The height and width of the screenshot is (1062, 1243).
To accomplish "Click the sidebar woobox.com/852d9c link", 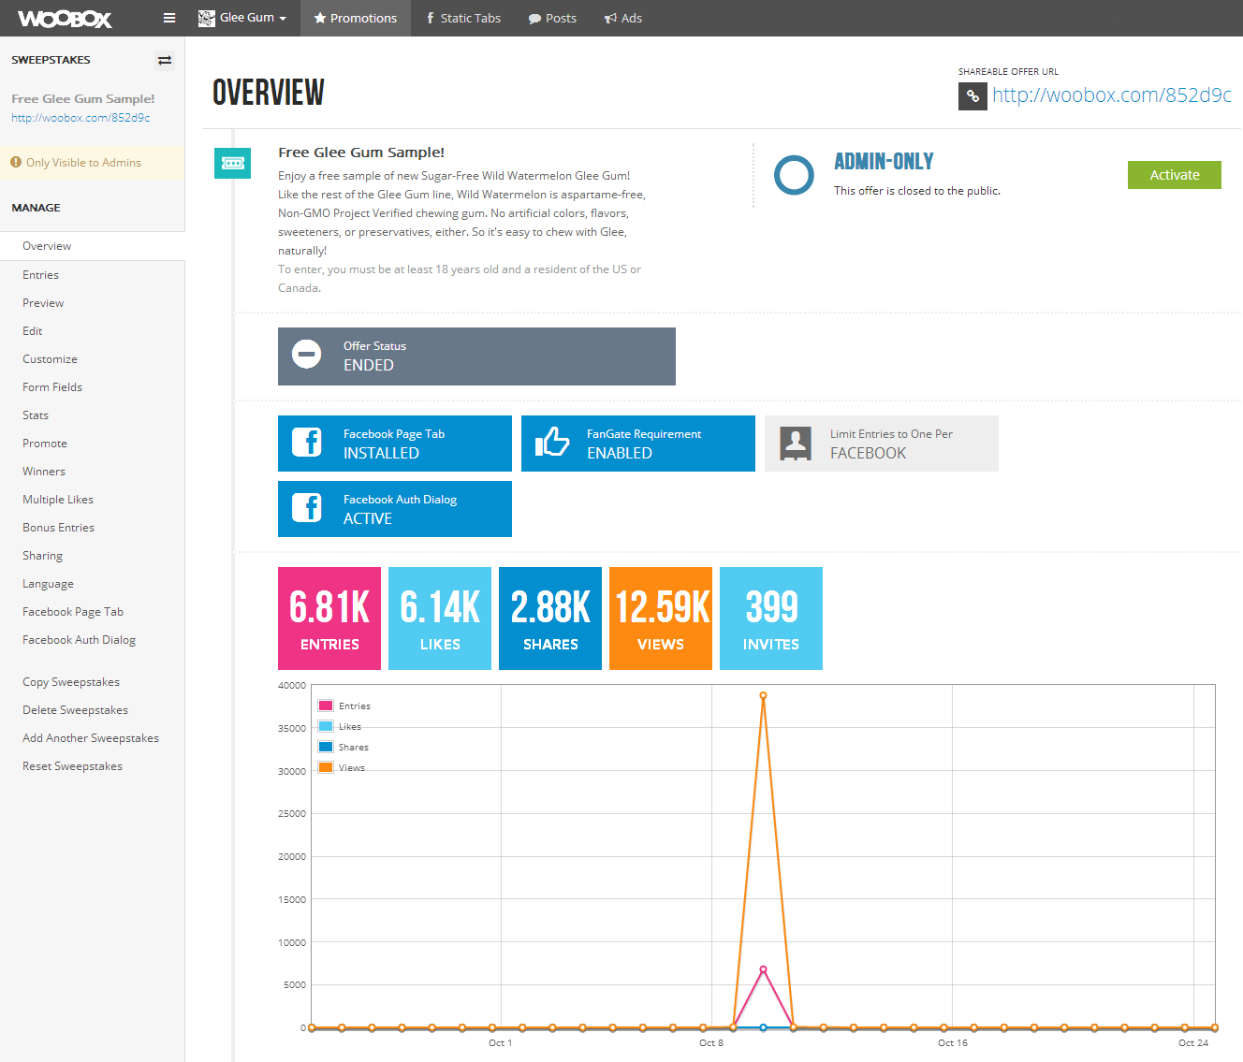I will [x=80, y=118].
